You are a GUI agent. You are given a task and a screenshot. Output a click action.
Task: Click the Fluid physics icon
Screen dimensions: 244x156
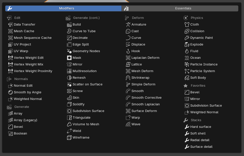(x=187, y=51)
